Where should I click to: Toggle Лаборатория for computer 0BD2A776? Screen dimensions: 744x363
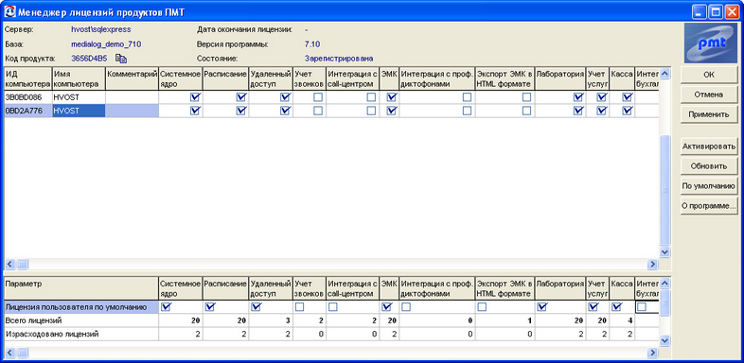coord(578,111)
